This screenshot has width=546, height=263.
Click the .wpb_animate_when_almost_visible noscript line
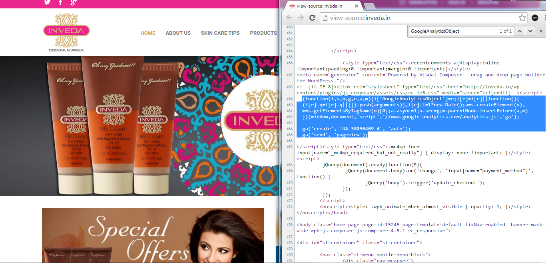coord(414,210)
